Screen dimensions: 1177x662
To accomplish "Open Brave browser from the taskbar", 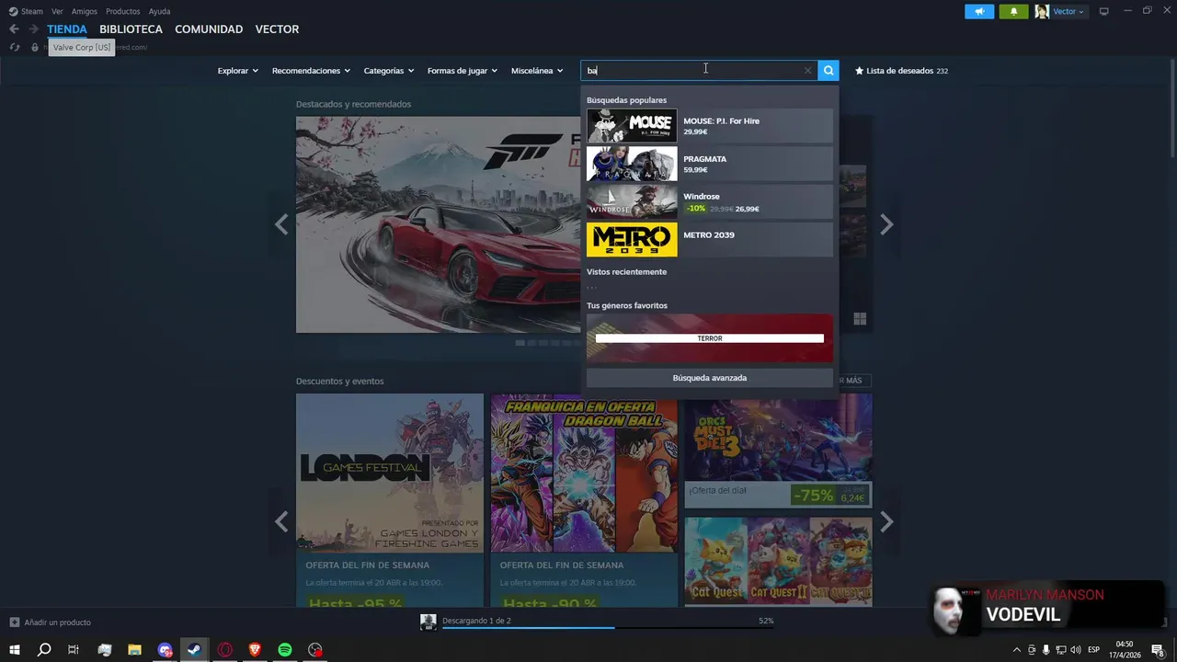I will click(255, 650).
